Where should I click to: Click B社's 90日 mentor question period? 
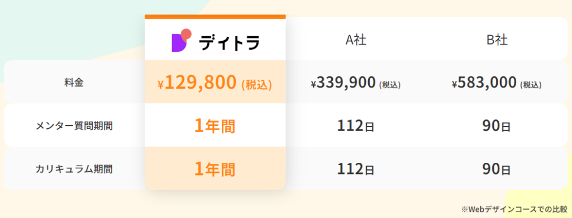point(497,127)
